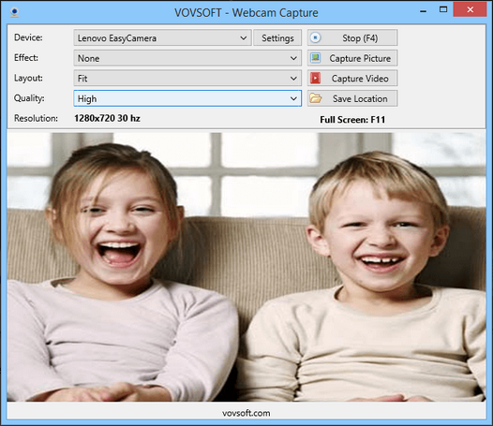Maximize the Webcam Capture window

[x=443, y=9]
